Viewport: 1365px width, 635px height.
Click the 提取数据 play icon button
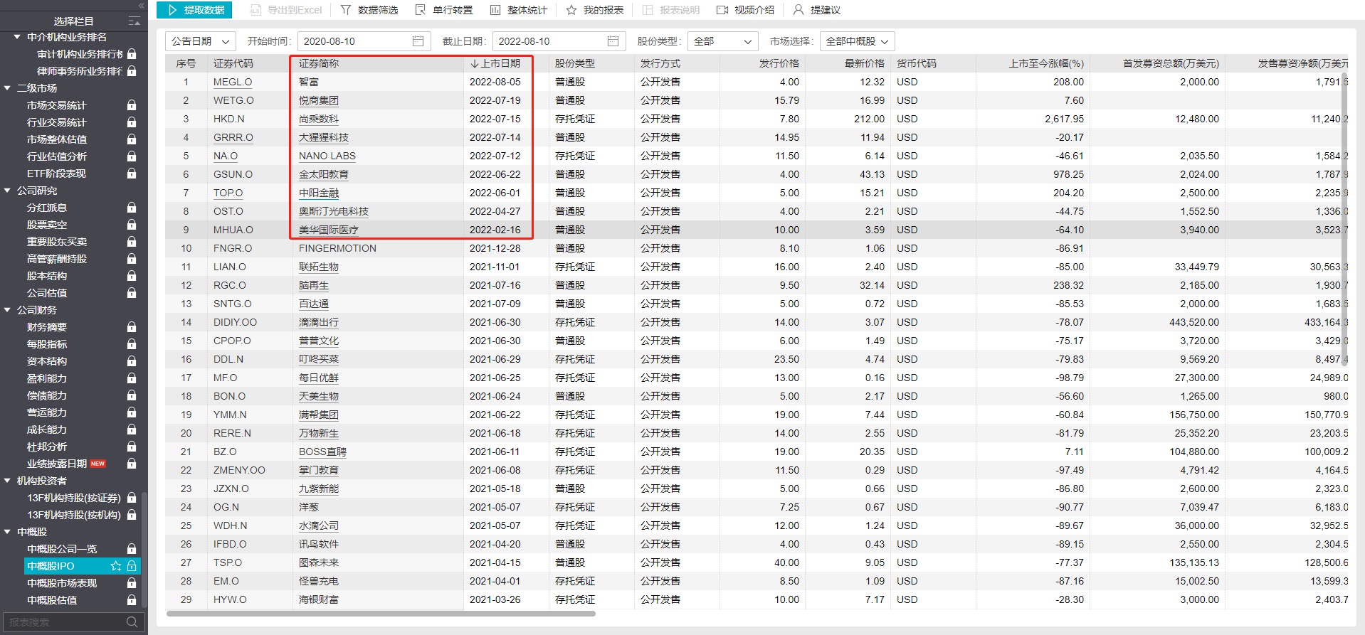173,10
